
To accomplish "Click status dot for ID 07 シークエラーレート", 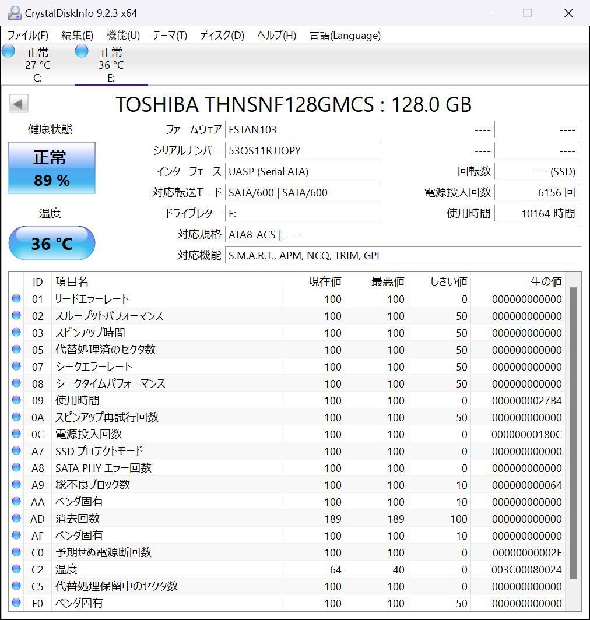I will pos(16,366).
